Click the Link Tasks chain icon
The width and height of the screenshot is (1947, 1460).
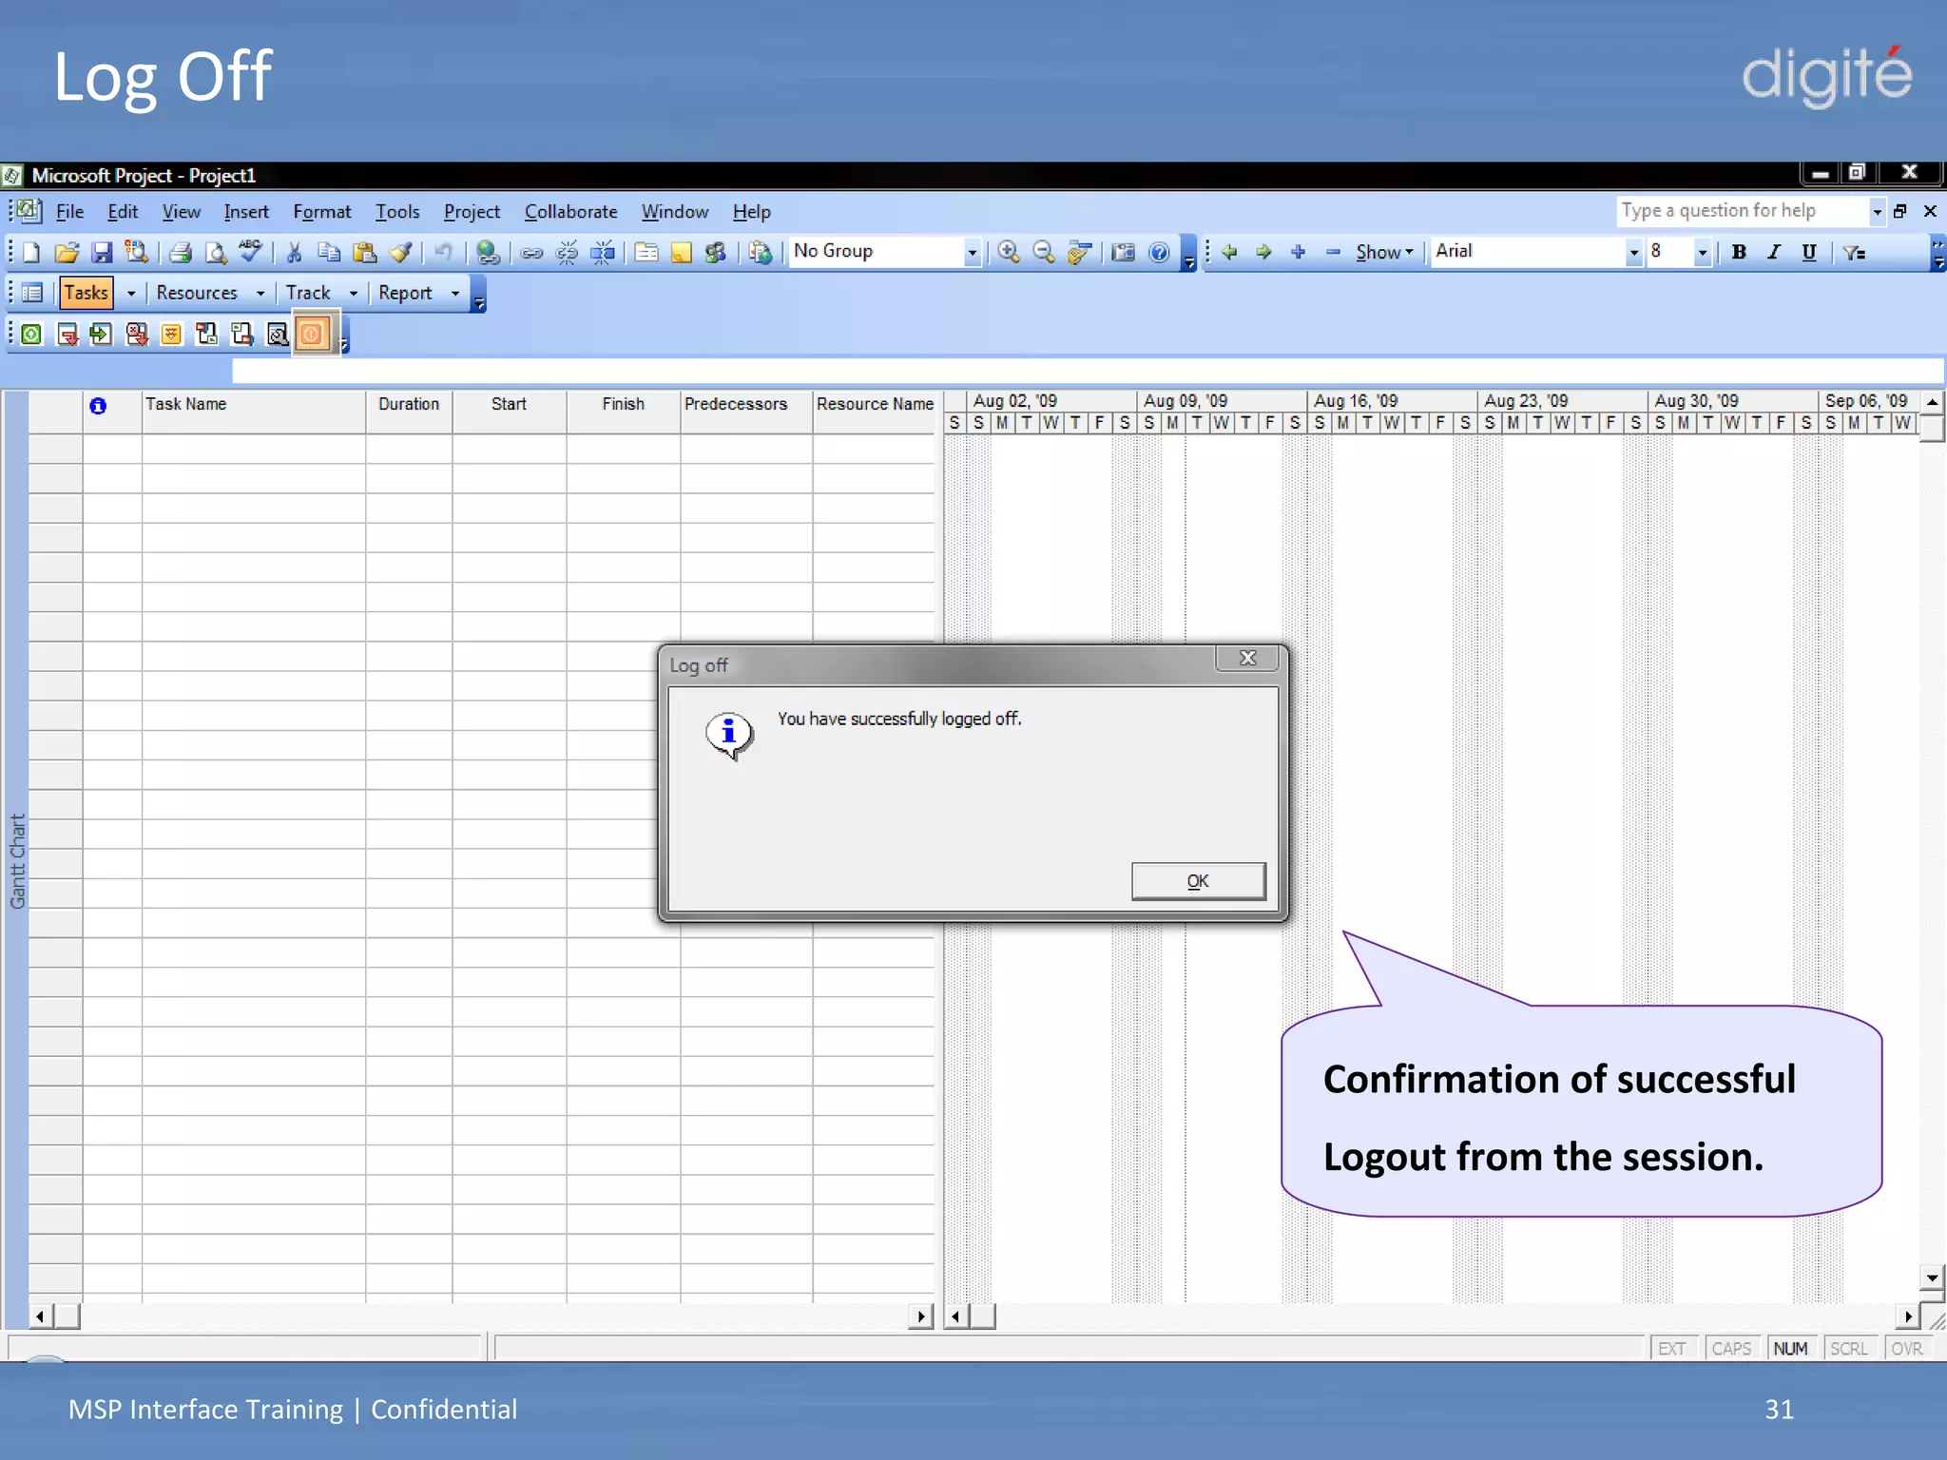pos(532,253)
